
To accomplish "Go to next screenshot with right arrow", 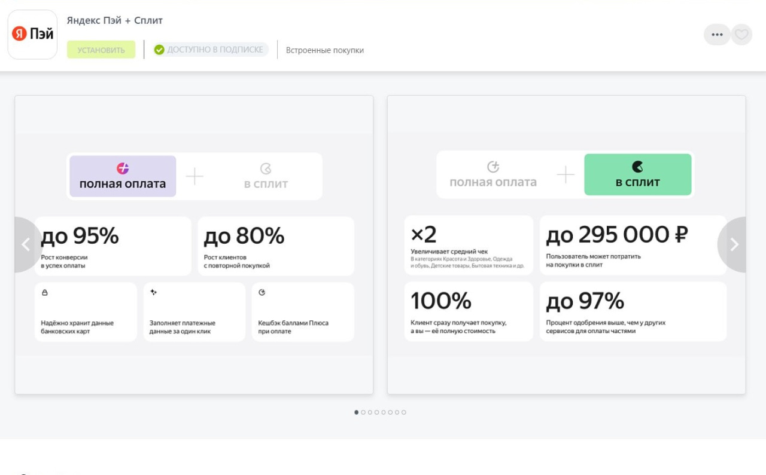I will tap(733, 244).
